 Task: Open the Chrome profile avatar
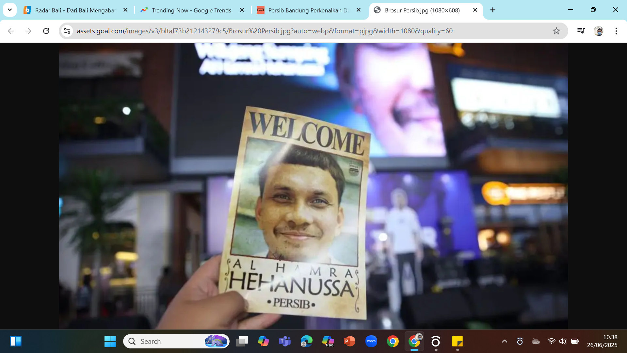pyautogui.click(x=599, y=31)
